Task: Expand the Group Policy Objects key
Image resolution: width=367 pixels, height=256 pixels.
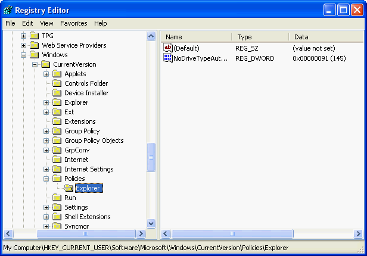Action: click(46, 141)
